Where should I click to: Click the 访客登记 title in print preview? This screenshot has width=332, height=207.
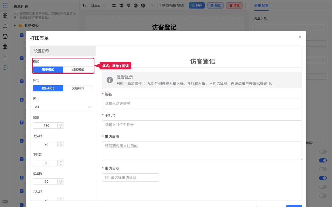point(203,61)
